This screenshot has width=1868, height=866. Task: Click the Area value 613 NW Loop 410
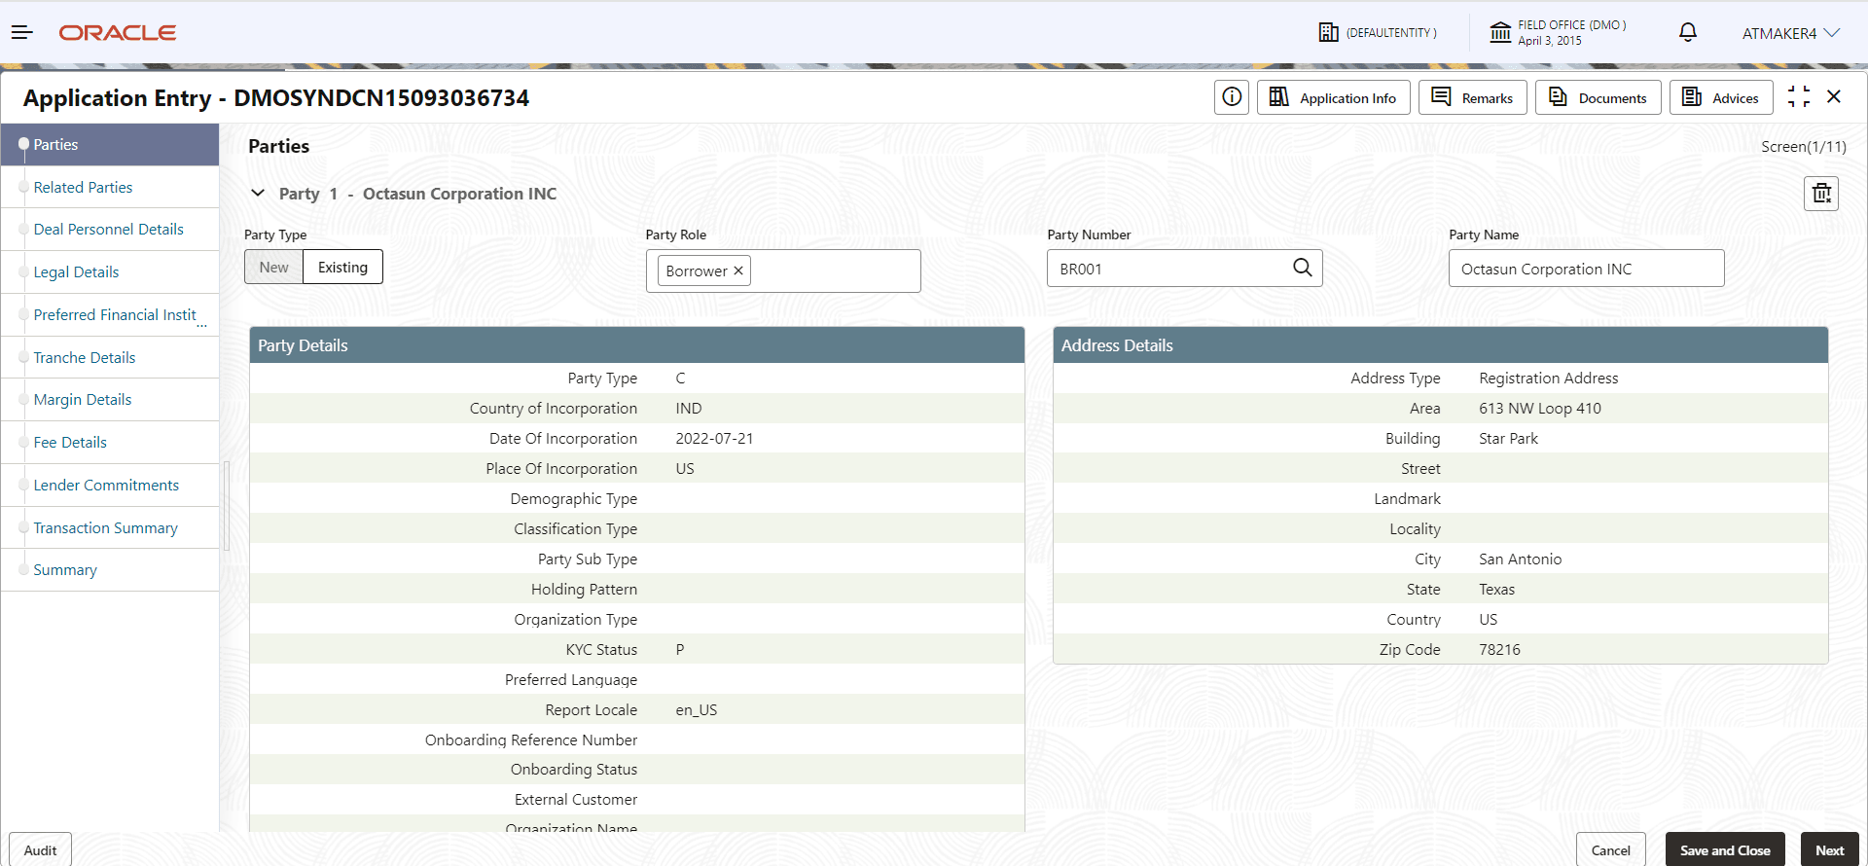click(1540, 409)
